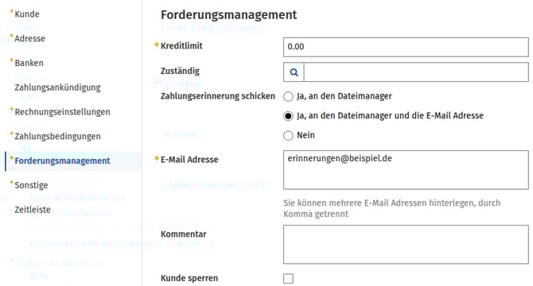Viewport: 533px width, 286px height.
Task: Show the Zeitleiste section
Action: tap(33, 210)
